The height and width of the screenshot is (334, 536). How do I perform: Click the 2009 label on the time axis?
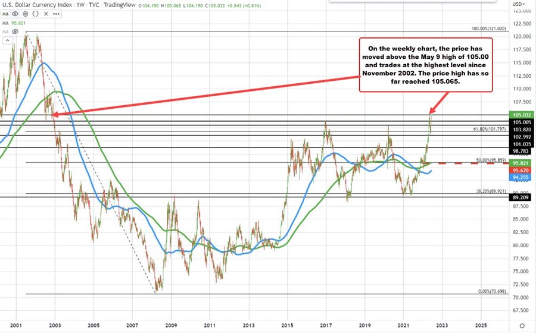point(171,326)
